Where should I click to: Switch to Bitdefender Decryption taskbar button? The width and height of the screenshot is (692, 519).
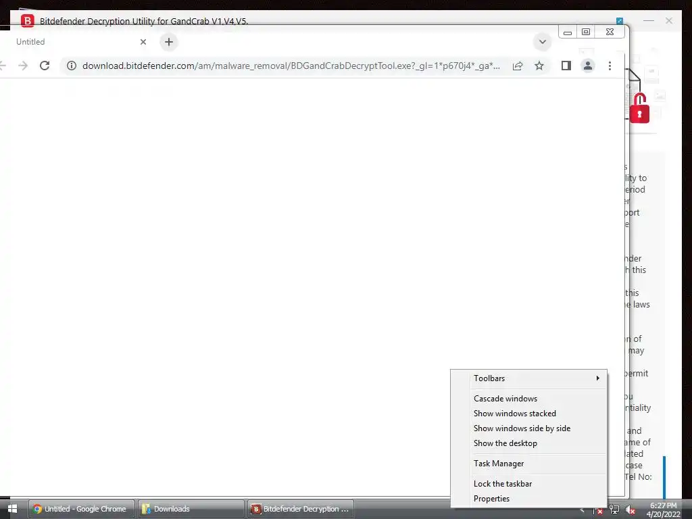click(x=300, y=509)
